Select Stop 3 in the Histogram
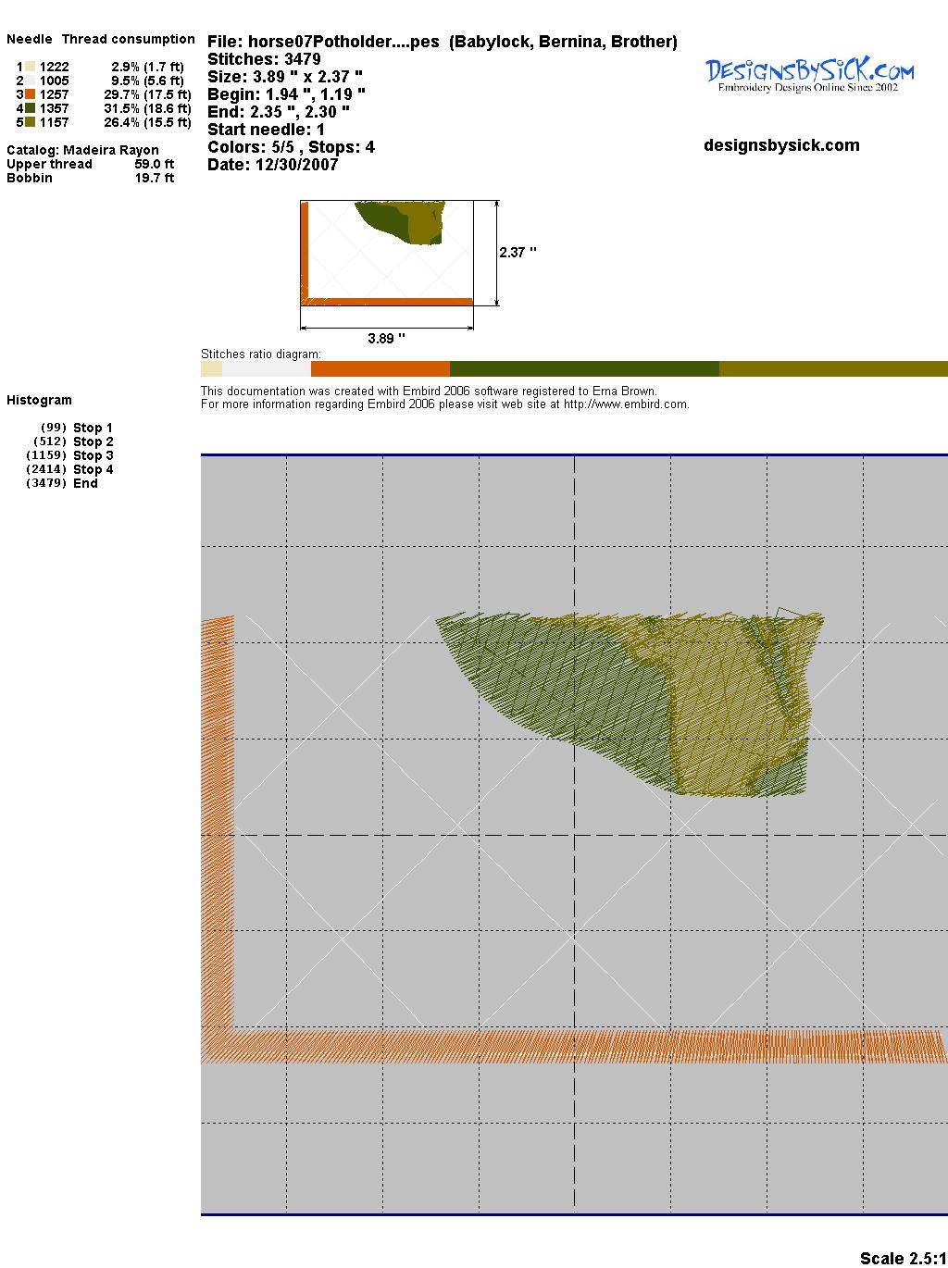The width and height of the screenshot is (948, 1268). pos(93,455)
